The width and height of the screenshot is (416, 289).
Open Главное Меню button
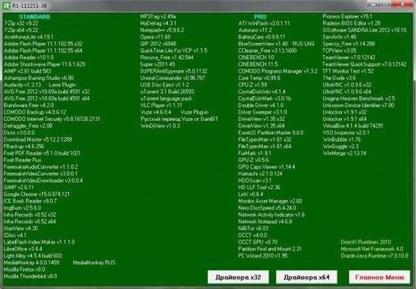point(380,278)
